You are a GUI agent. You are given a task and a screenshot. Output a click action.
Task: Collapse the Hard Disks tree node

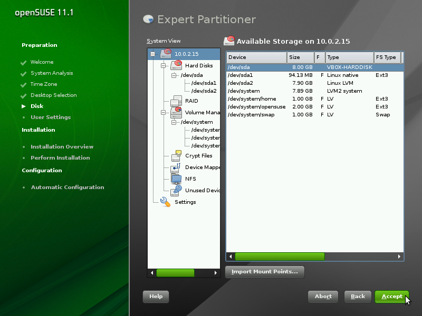click(163, 65)
